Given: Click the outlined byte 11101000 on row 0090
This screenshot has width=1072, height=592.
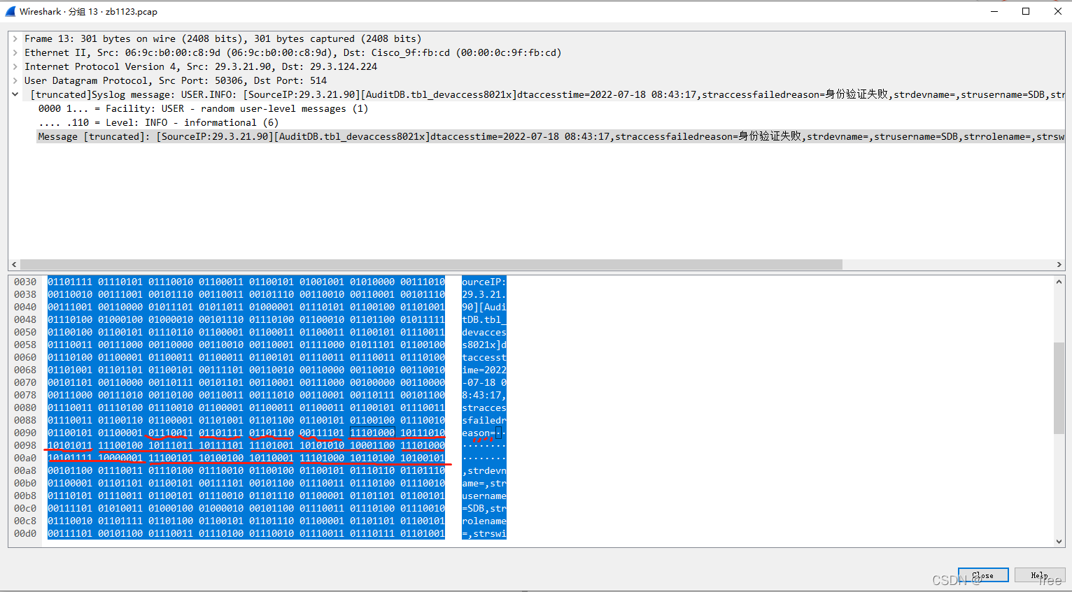Looking at the screenshot, I should pos(372,433).
